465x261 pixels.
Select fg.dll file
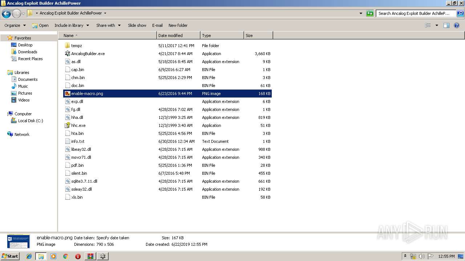(76, 109)
